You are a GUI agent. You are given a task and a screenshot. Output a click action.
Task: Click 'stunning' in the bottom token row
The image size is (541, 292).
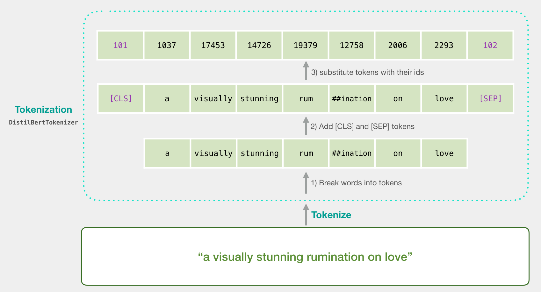click(x=260, y=153)
